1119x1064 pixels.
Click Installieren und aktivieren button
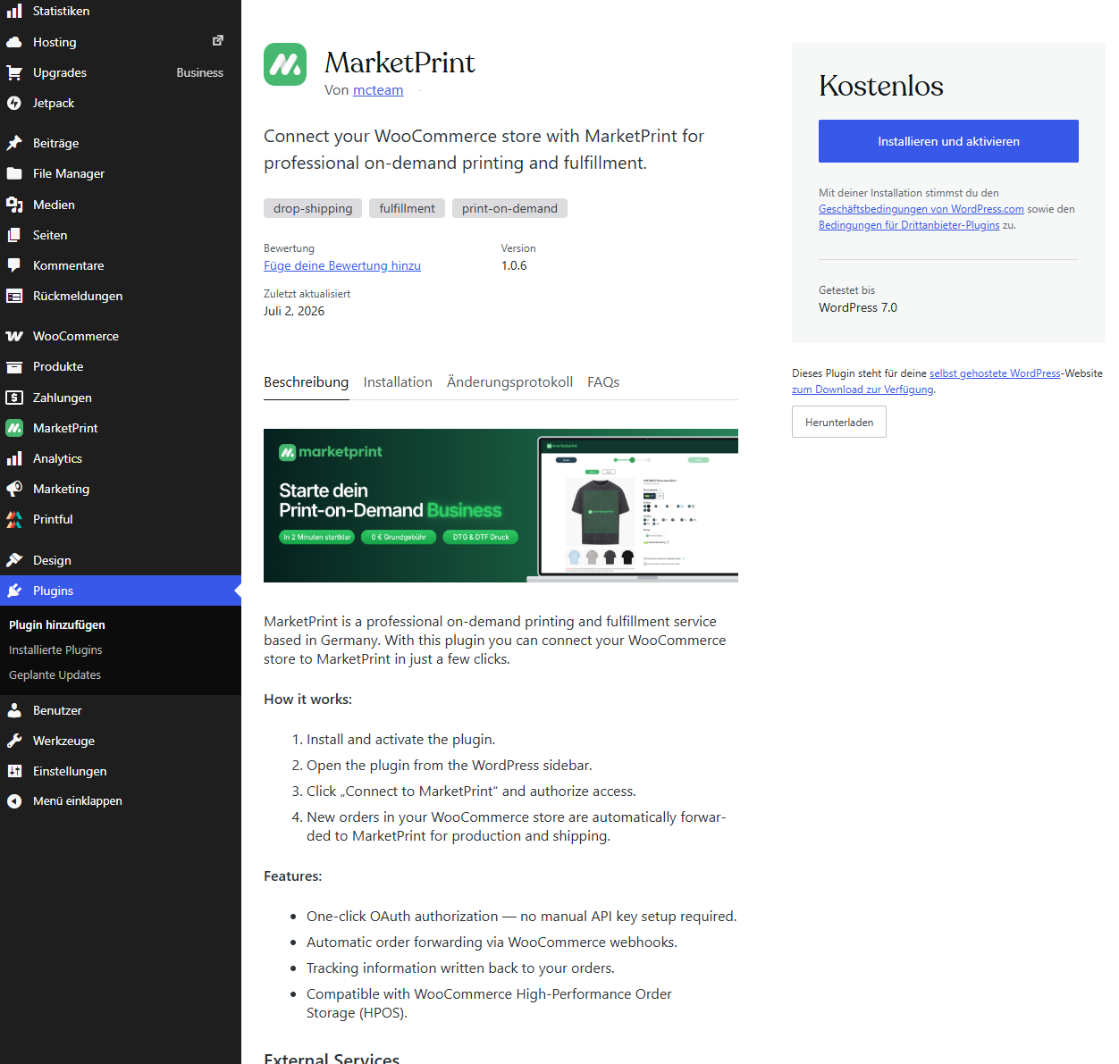(x=948, y=141)
